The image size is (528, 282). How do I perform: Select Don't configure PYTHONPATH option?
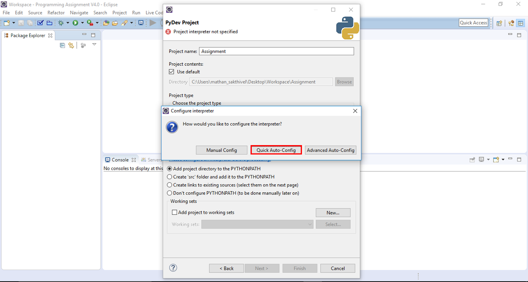click(x=170, y=193)
